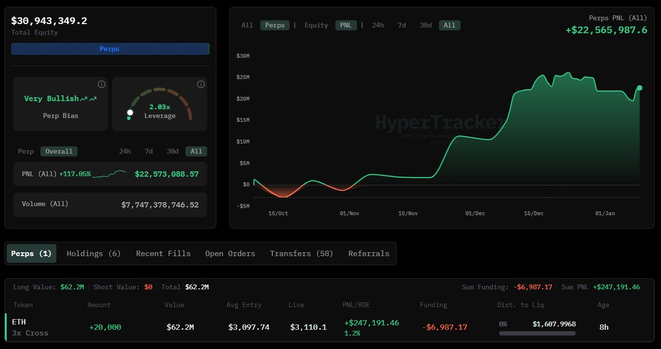The image size is (661, 349).
Task: Switch stats panel to Perp
Action: point(26,152)
